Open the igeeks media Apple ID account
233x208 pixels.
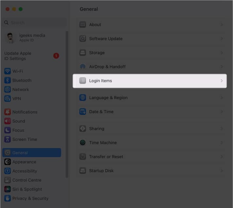click(x=32, y=38)
